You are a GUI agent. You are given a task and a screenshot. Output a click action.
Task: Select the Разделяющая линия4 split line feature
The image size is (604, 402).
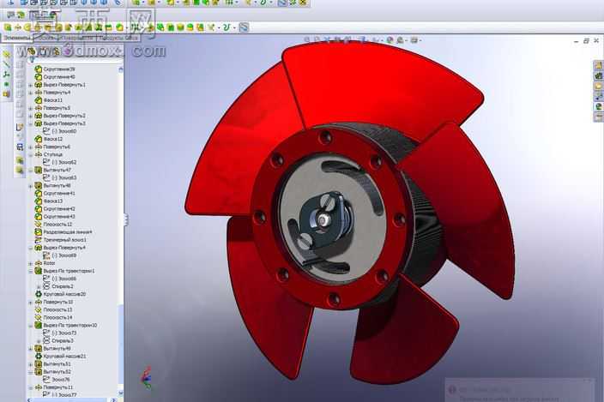[x=63, y=232]
